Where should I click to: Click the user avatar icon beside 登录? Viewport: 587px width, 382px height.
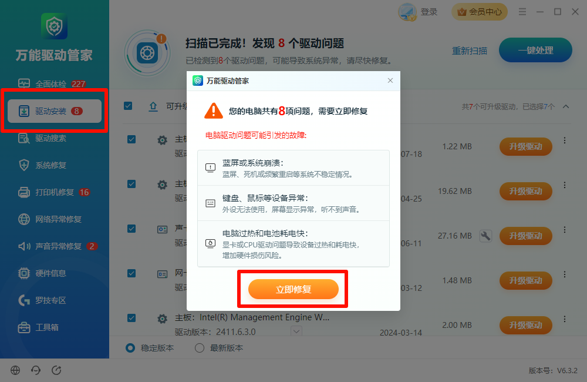click(x=407, y=12)
